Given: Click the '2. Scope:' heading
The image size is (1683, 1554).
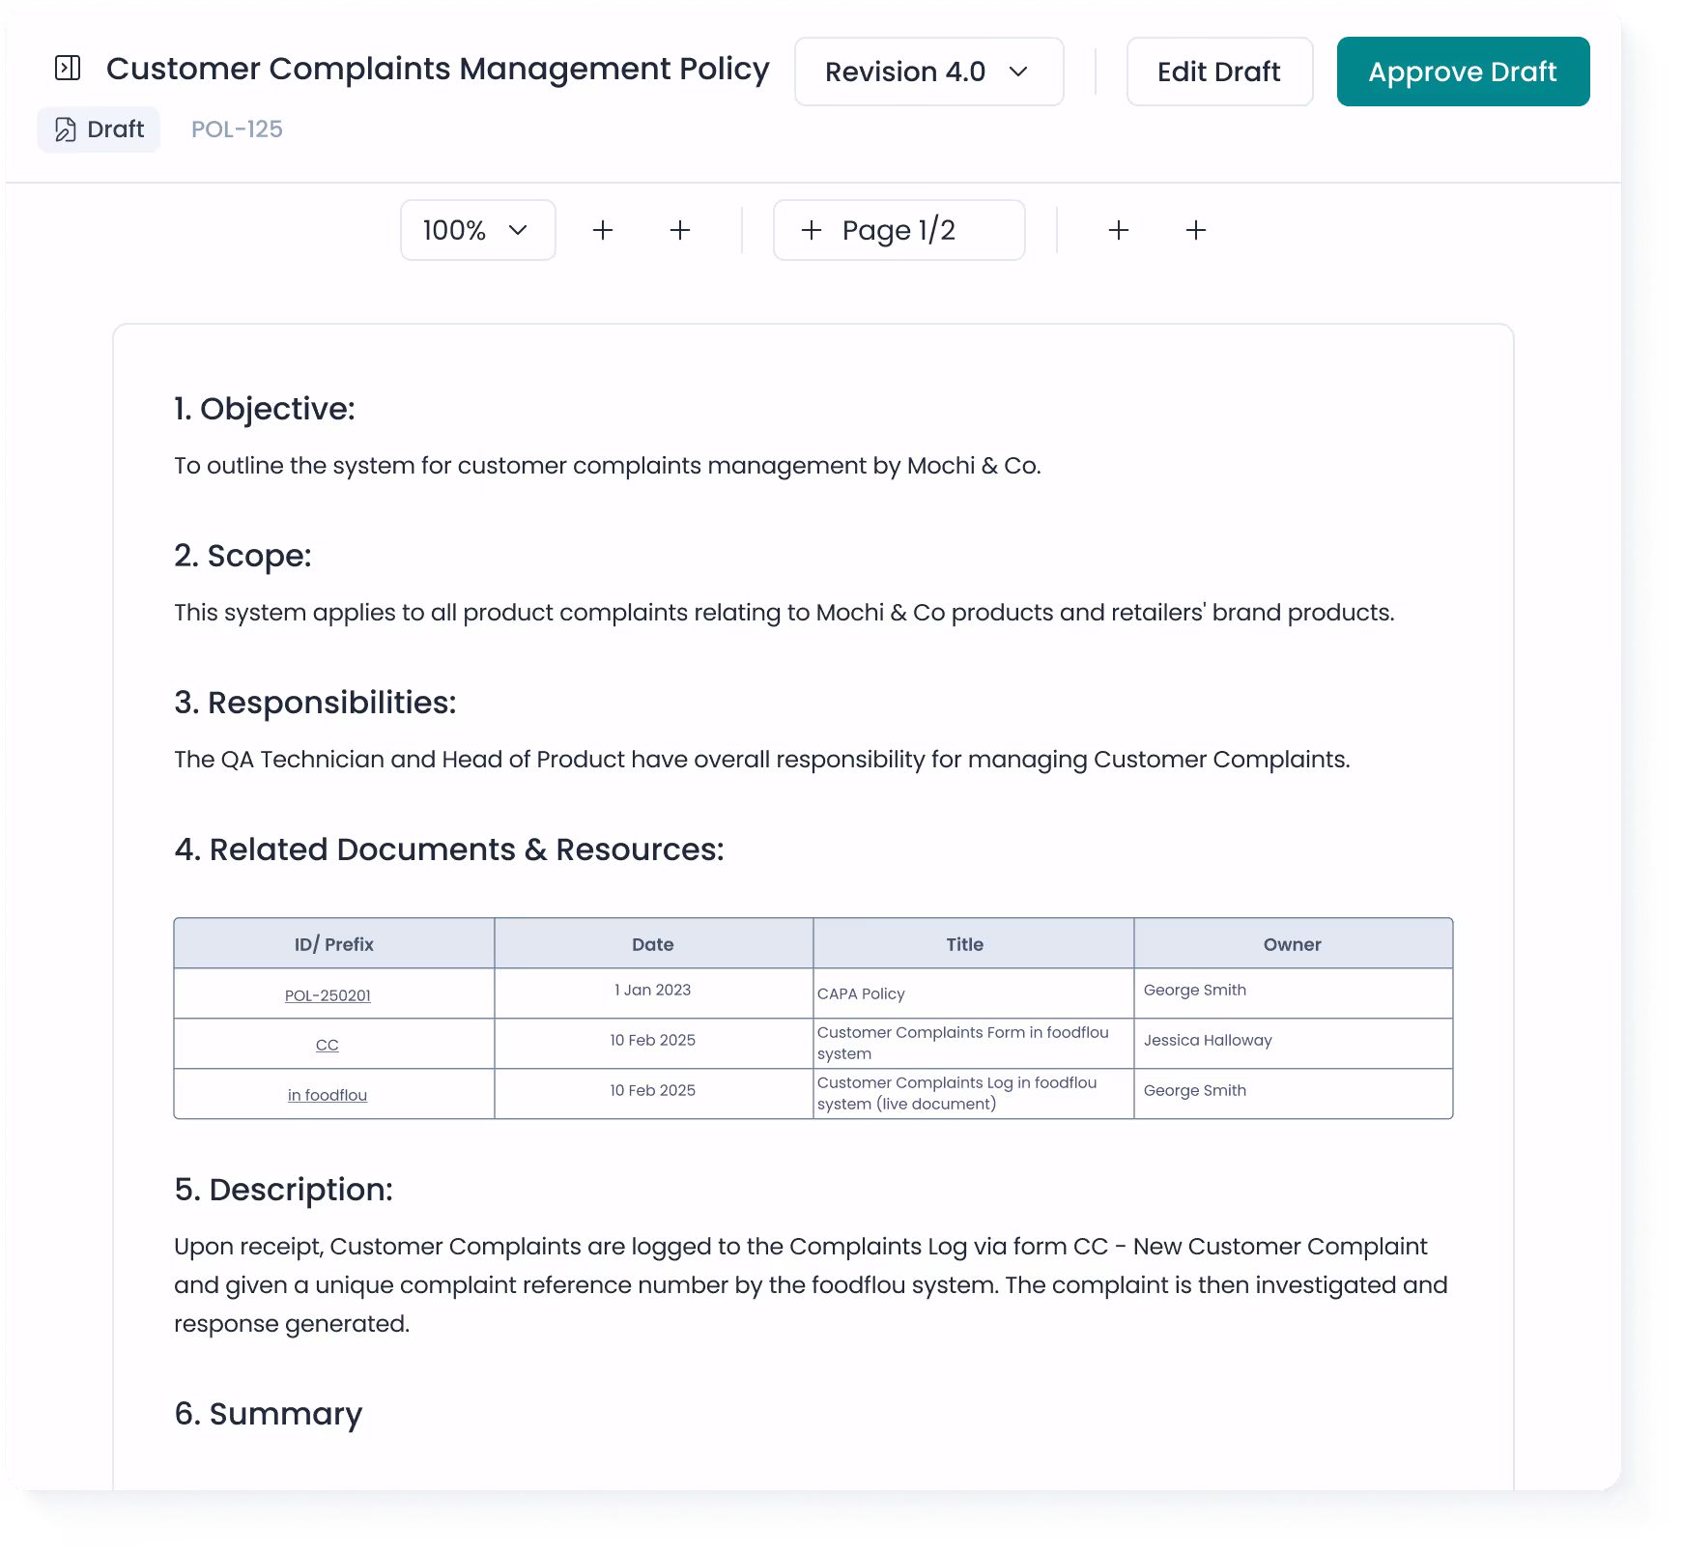Looking at the screenshot, I should pyautogui.click(x=242, y=556).
